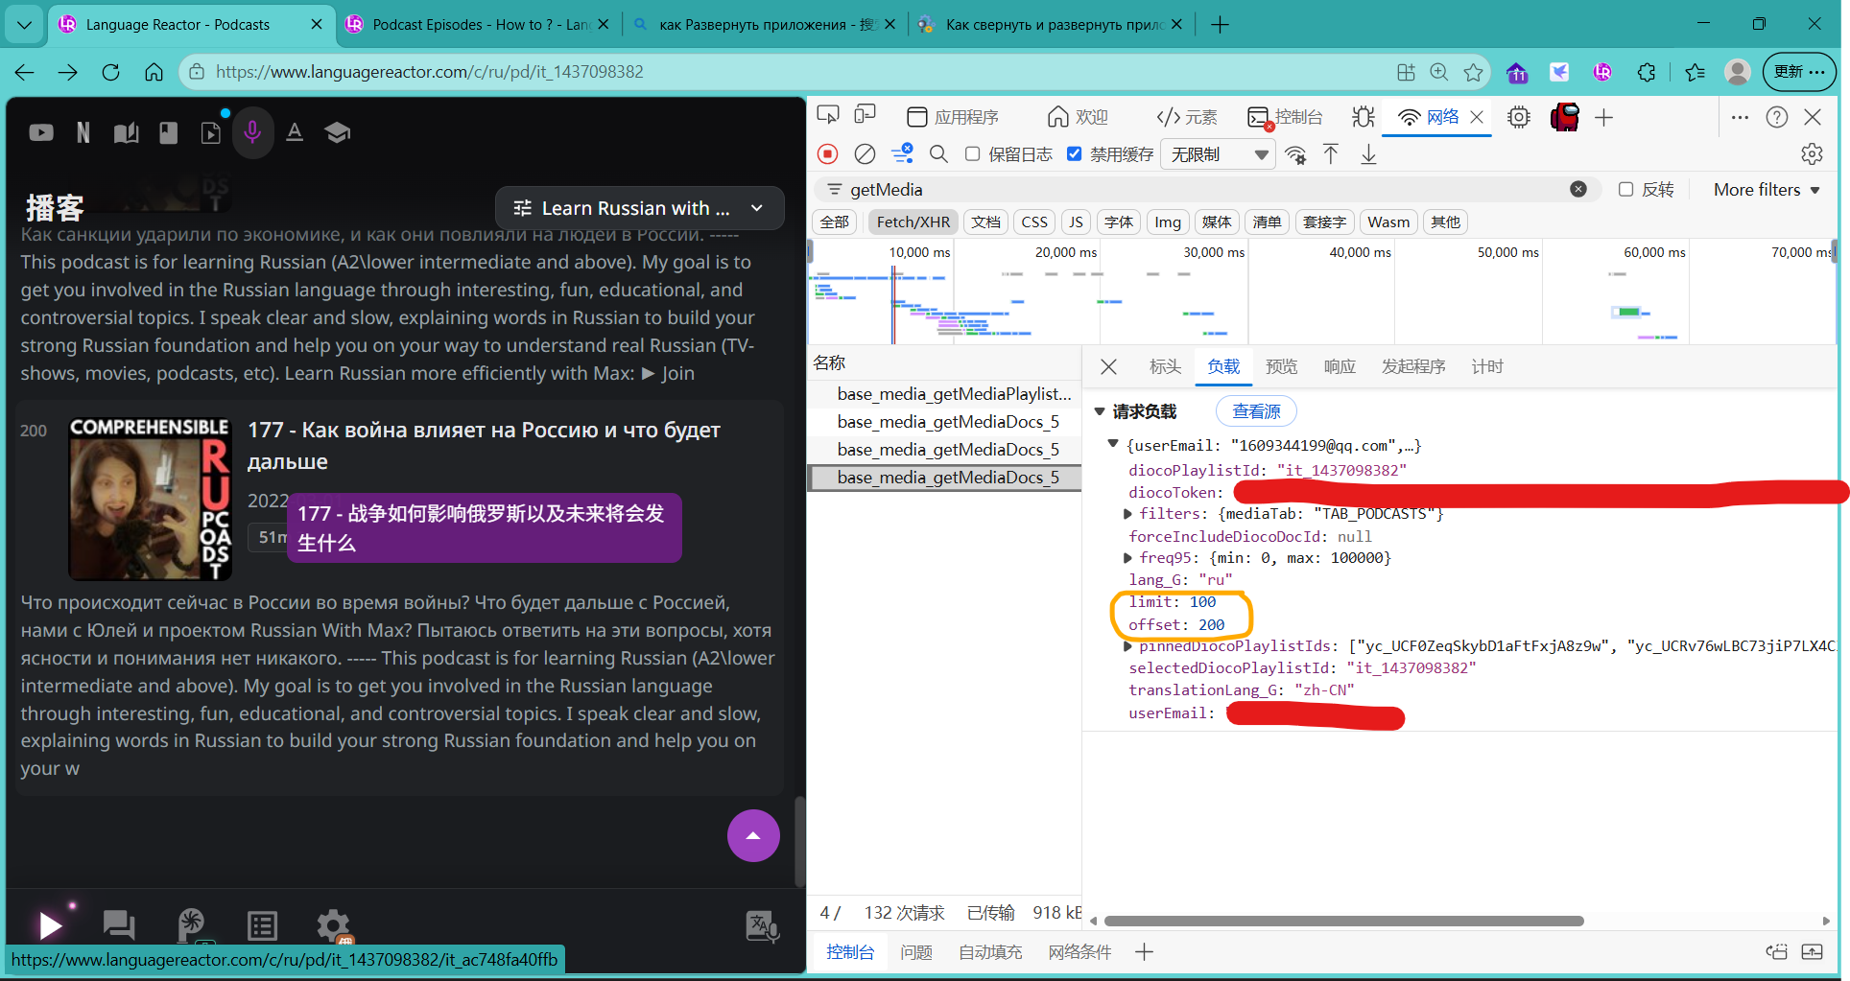Open the YouTube media source icon
This screenshot has width=1850, height=981.
click(41, 132)
